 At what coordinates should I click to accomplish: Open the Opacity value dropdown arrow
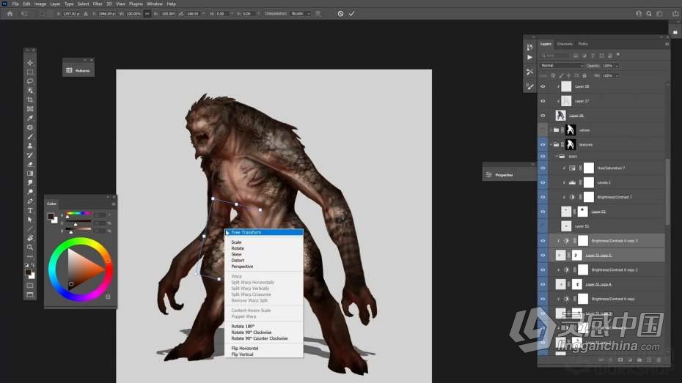tap(617, 66)
